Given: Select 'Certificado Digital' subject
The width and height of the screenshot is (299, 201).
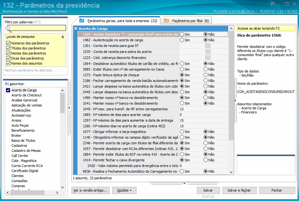Looking at the screenshot, I should pos(25,171).
